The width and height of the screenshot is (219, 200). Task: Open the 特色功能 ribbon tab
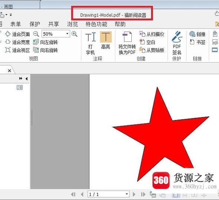[x=97, y=24]
